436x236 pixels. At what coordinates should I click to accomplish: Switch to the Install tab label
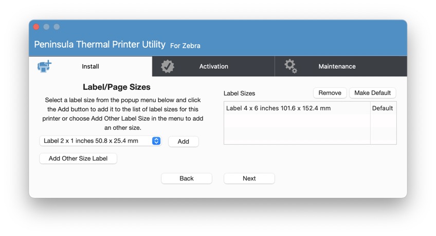pyautogui.click(x=90, y=66)
